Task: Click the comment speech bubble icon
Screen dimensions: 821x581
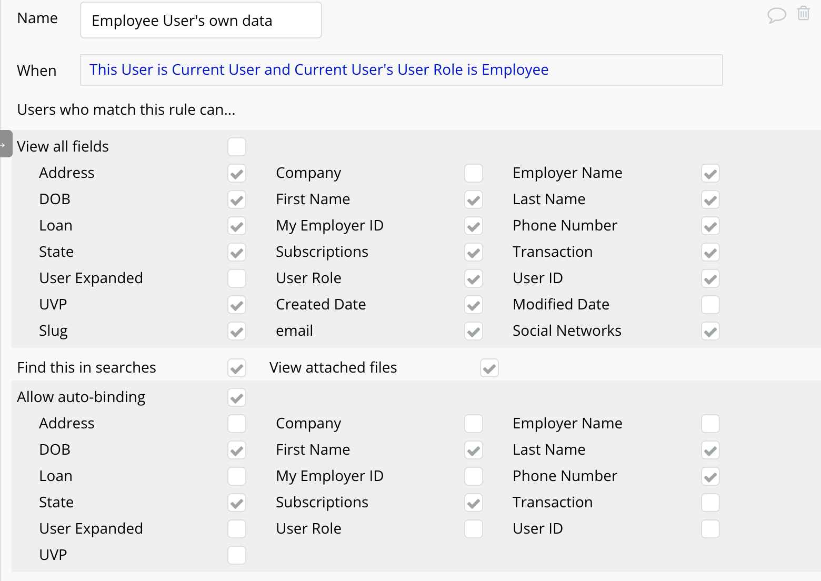Action: [x=776, y=15]
